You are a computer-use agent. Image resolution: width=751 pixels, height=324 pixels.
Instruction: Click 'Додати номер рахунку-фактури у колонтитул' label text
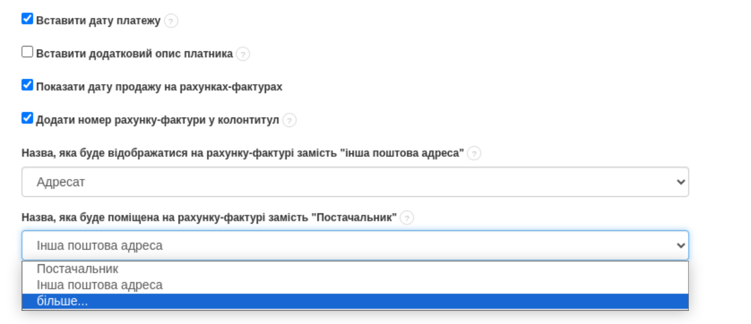(158, 120)
